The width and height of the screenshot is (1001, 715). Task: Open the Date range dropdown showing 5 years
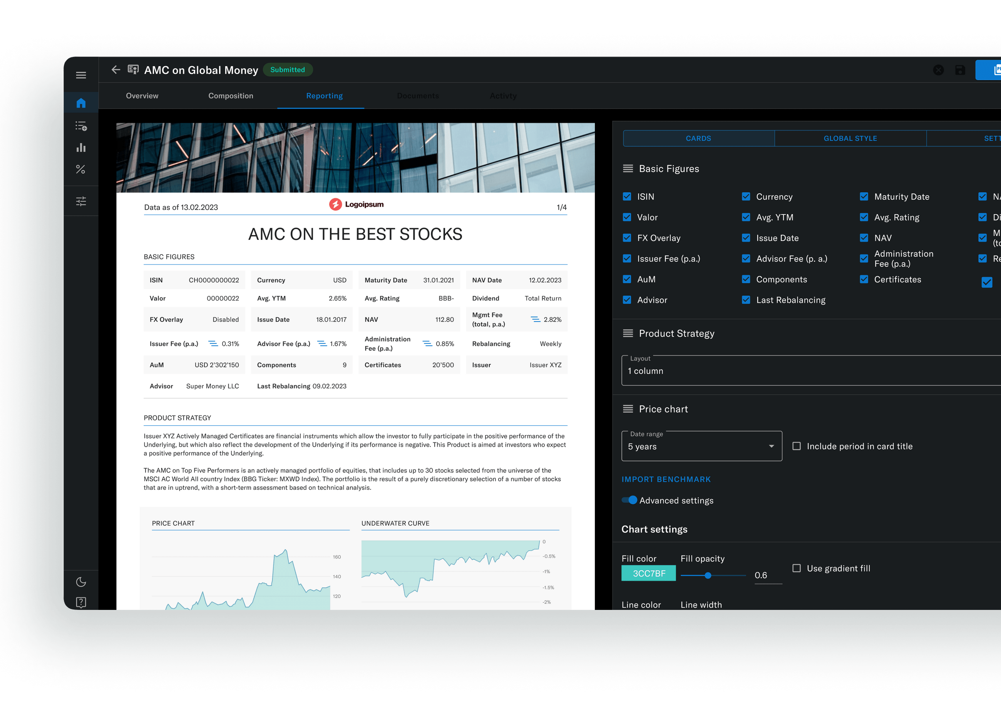(701, 446)
